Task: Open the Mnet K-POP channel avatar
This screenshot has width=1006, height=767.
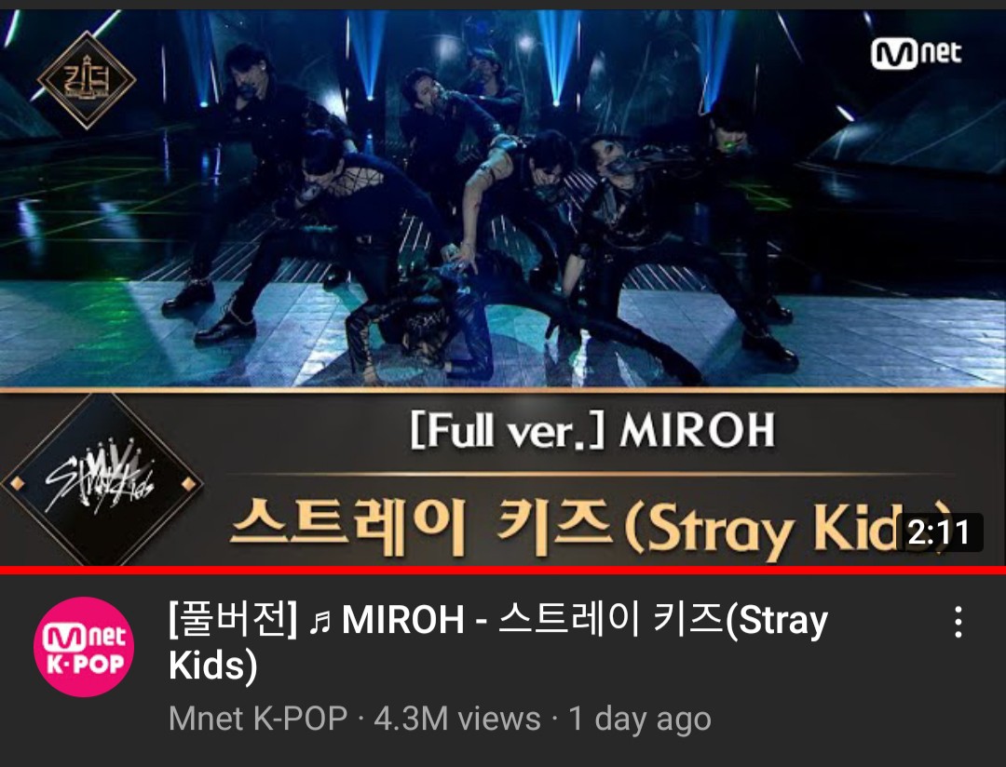Action: (x=84, y=646)
